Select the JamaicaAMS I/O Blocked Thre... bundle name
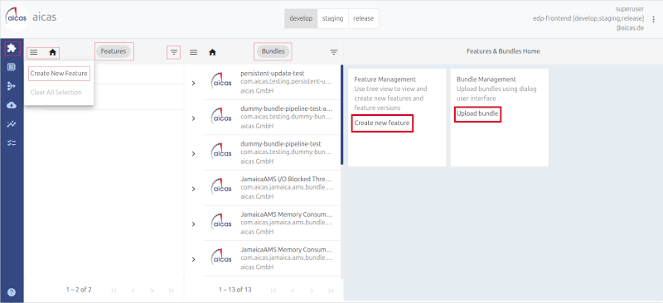The width and height of the screenshot is (663, 303). [286, 179]
